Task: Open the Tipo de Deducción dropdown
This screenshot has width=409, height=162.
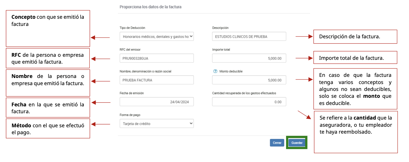Action: (157, 36)
